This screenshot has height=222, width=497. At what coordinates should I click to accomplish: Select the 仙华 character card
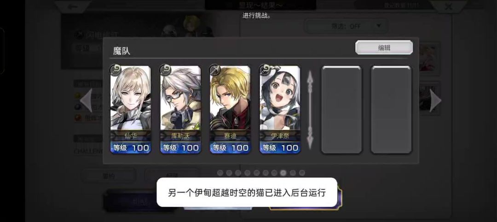click(x=131, y=109)
